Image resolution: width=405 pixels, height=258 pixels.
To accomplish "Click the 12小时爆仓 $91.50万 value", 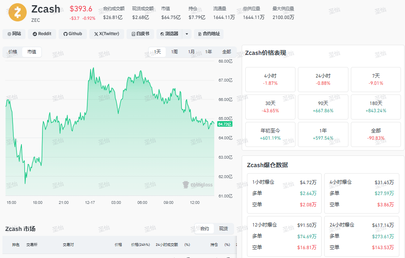I will click(x=307, y=225).
